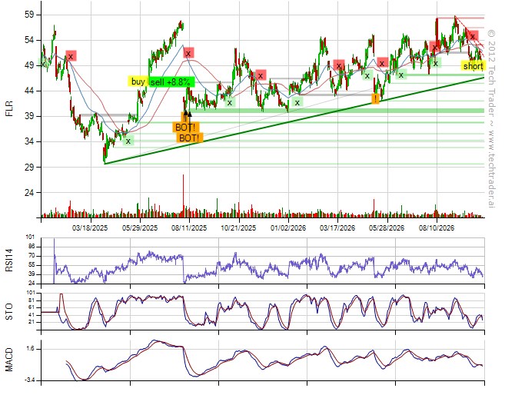Select the 54 price axis value
Screen dimensions: 505x395
(x=28, y=40)
